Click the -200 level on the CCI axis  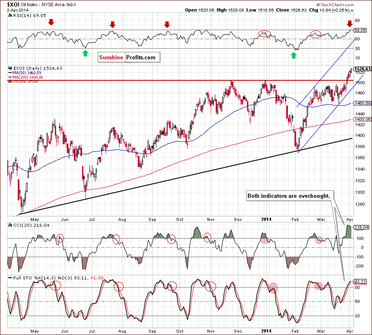pyautogui.click(x=359, y=266)
